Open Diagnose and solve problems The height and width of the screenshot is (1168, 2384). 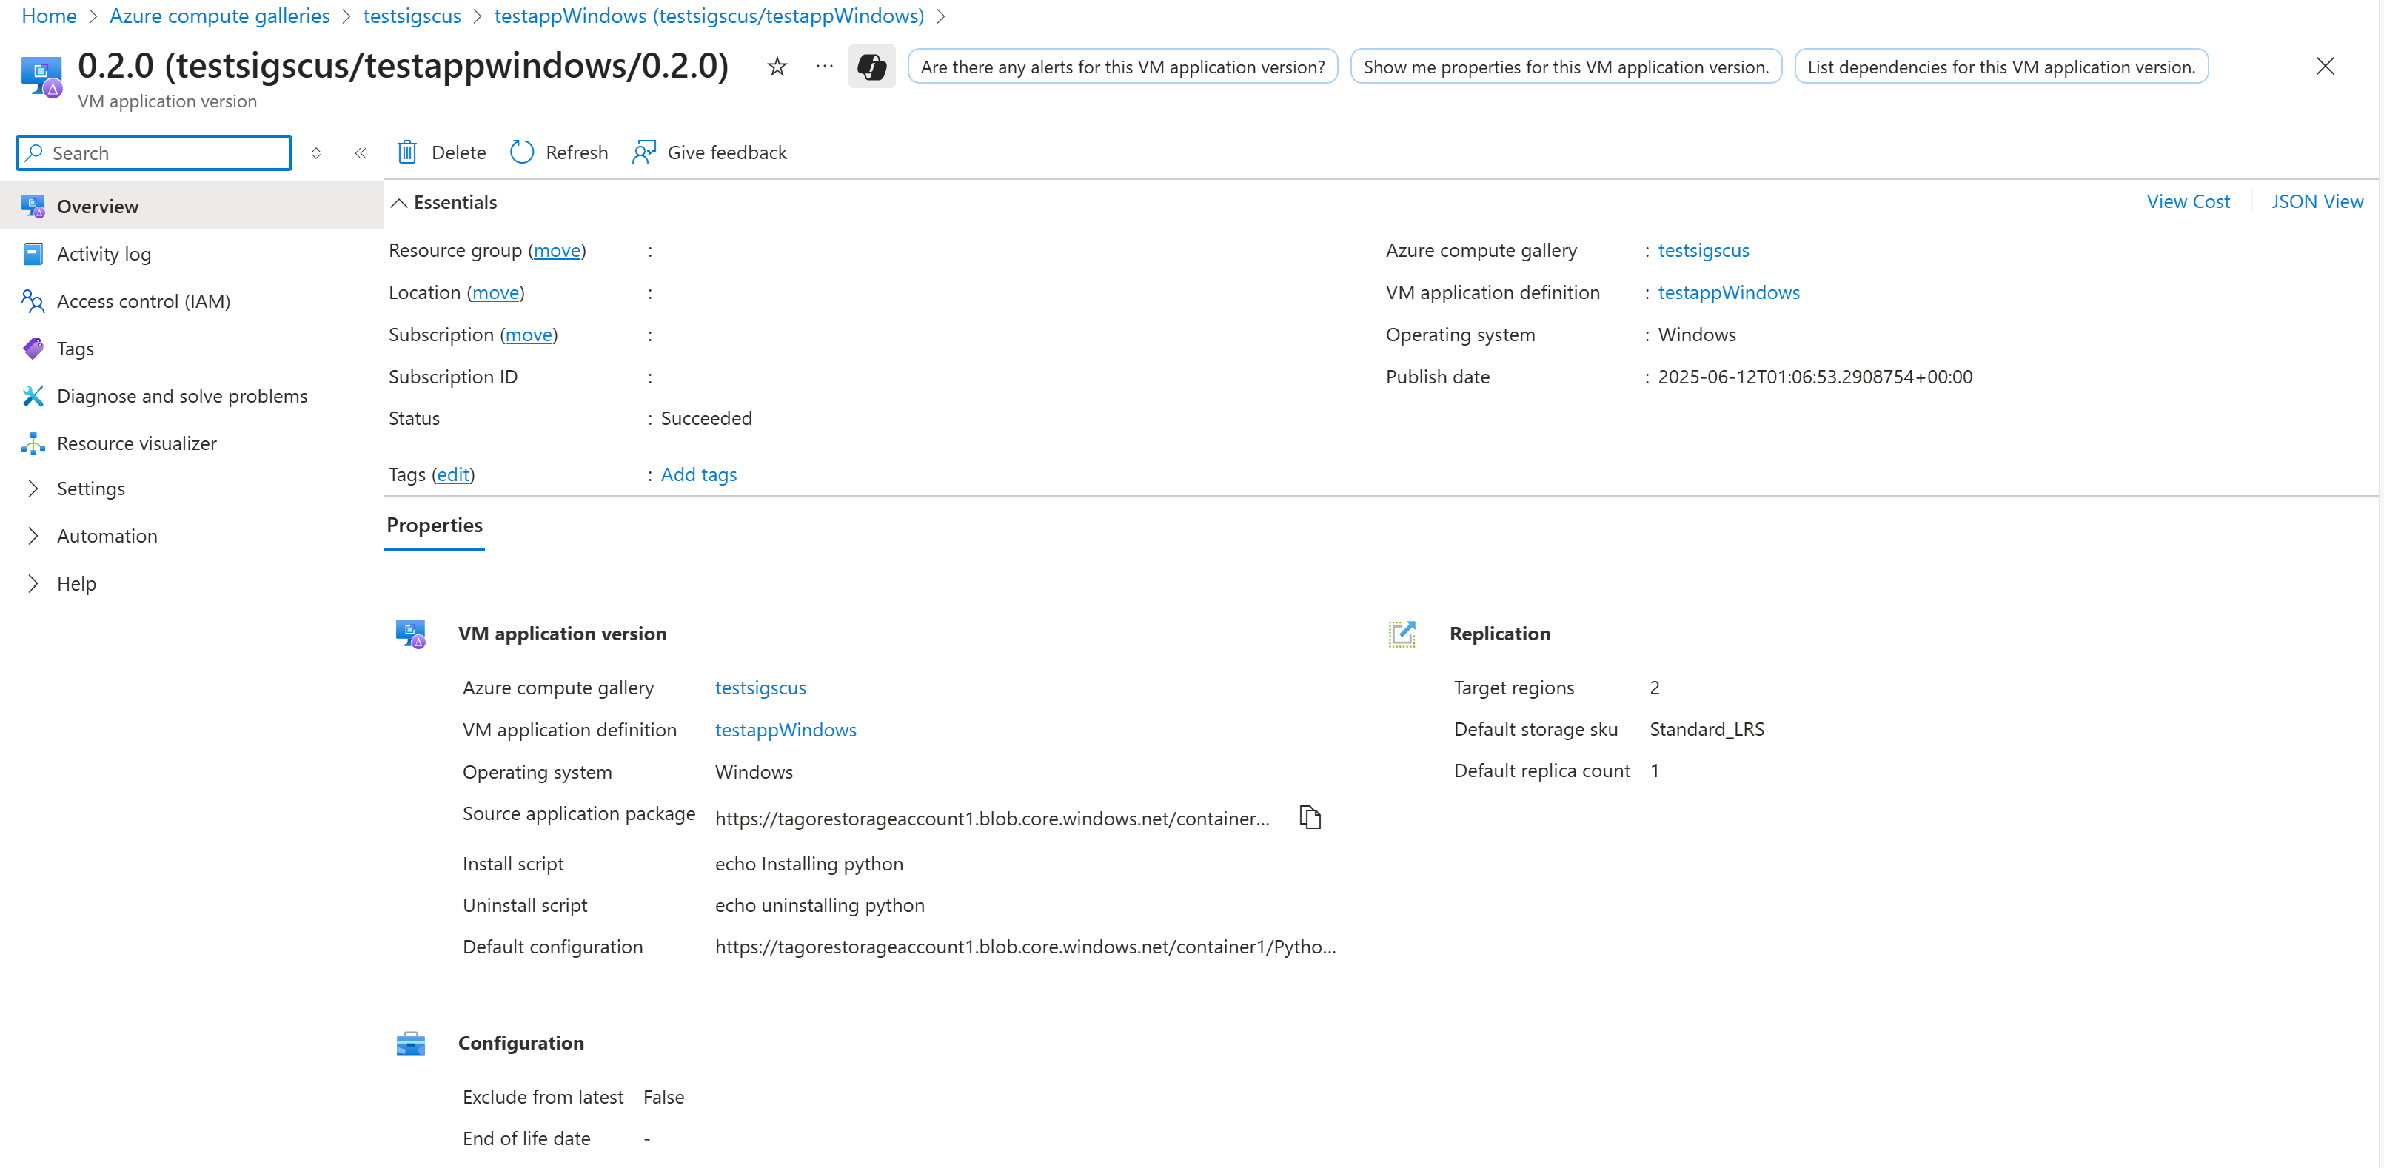(x=182, y=395)
